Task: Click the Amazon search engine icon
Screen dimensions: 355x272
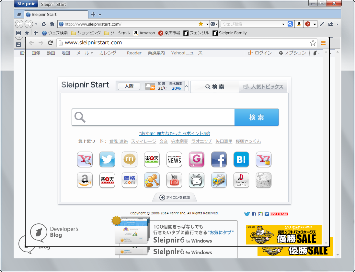Action: point(299,24)
